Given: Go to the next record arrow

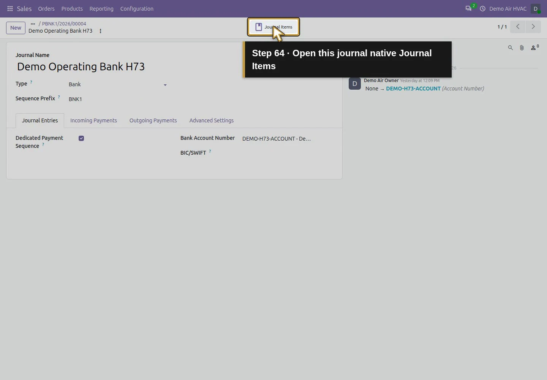Looking at the screenshot, I should [x=533, y=27].
